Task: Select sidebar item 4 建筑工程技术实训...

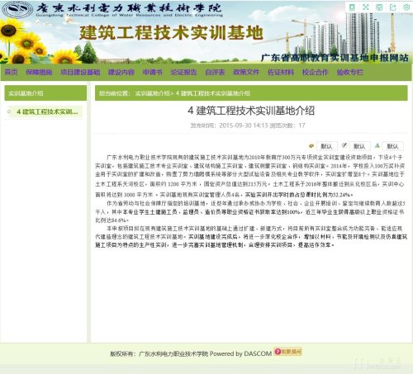Action: tap(47, 111)
